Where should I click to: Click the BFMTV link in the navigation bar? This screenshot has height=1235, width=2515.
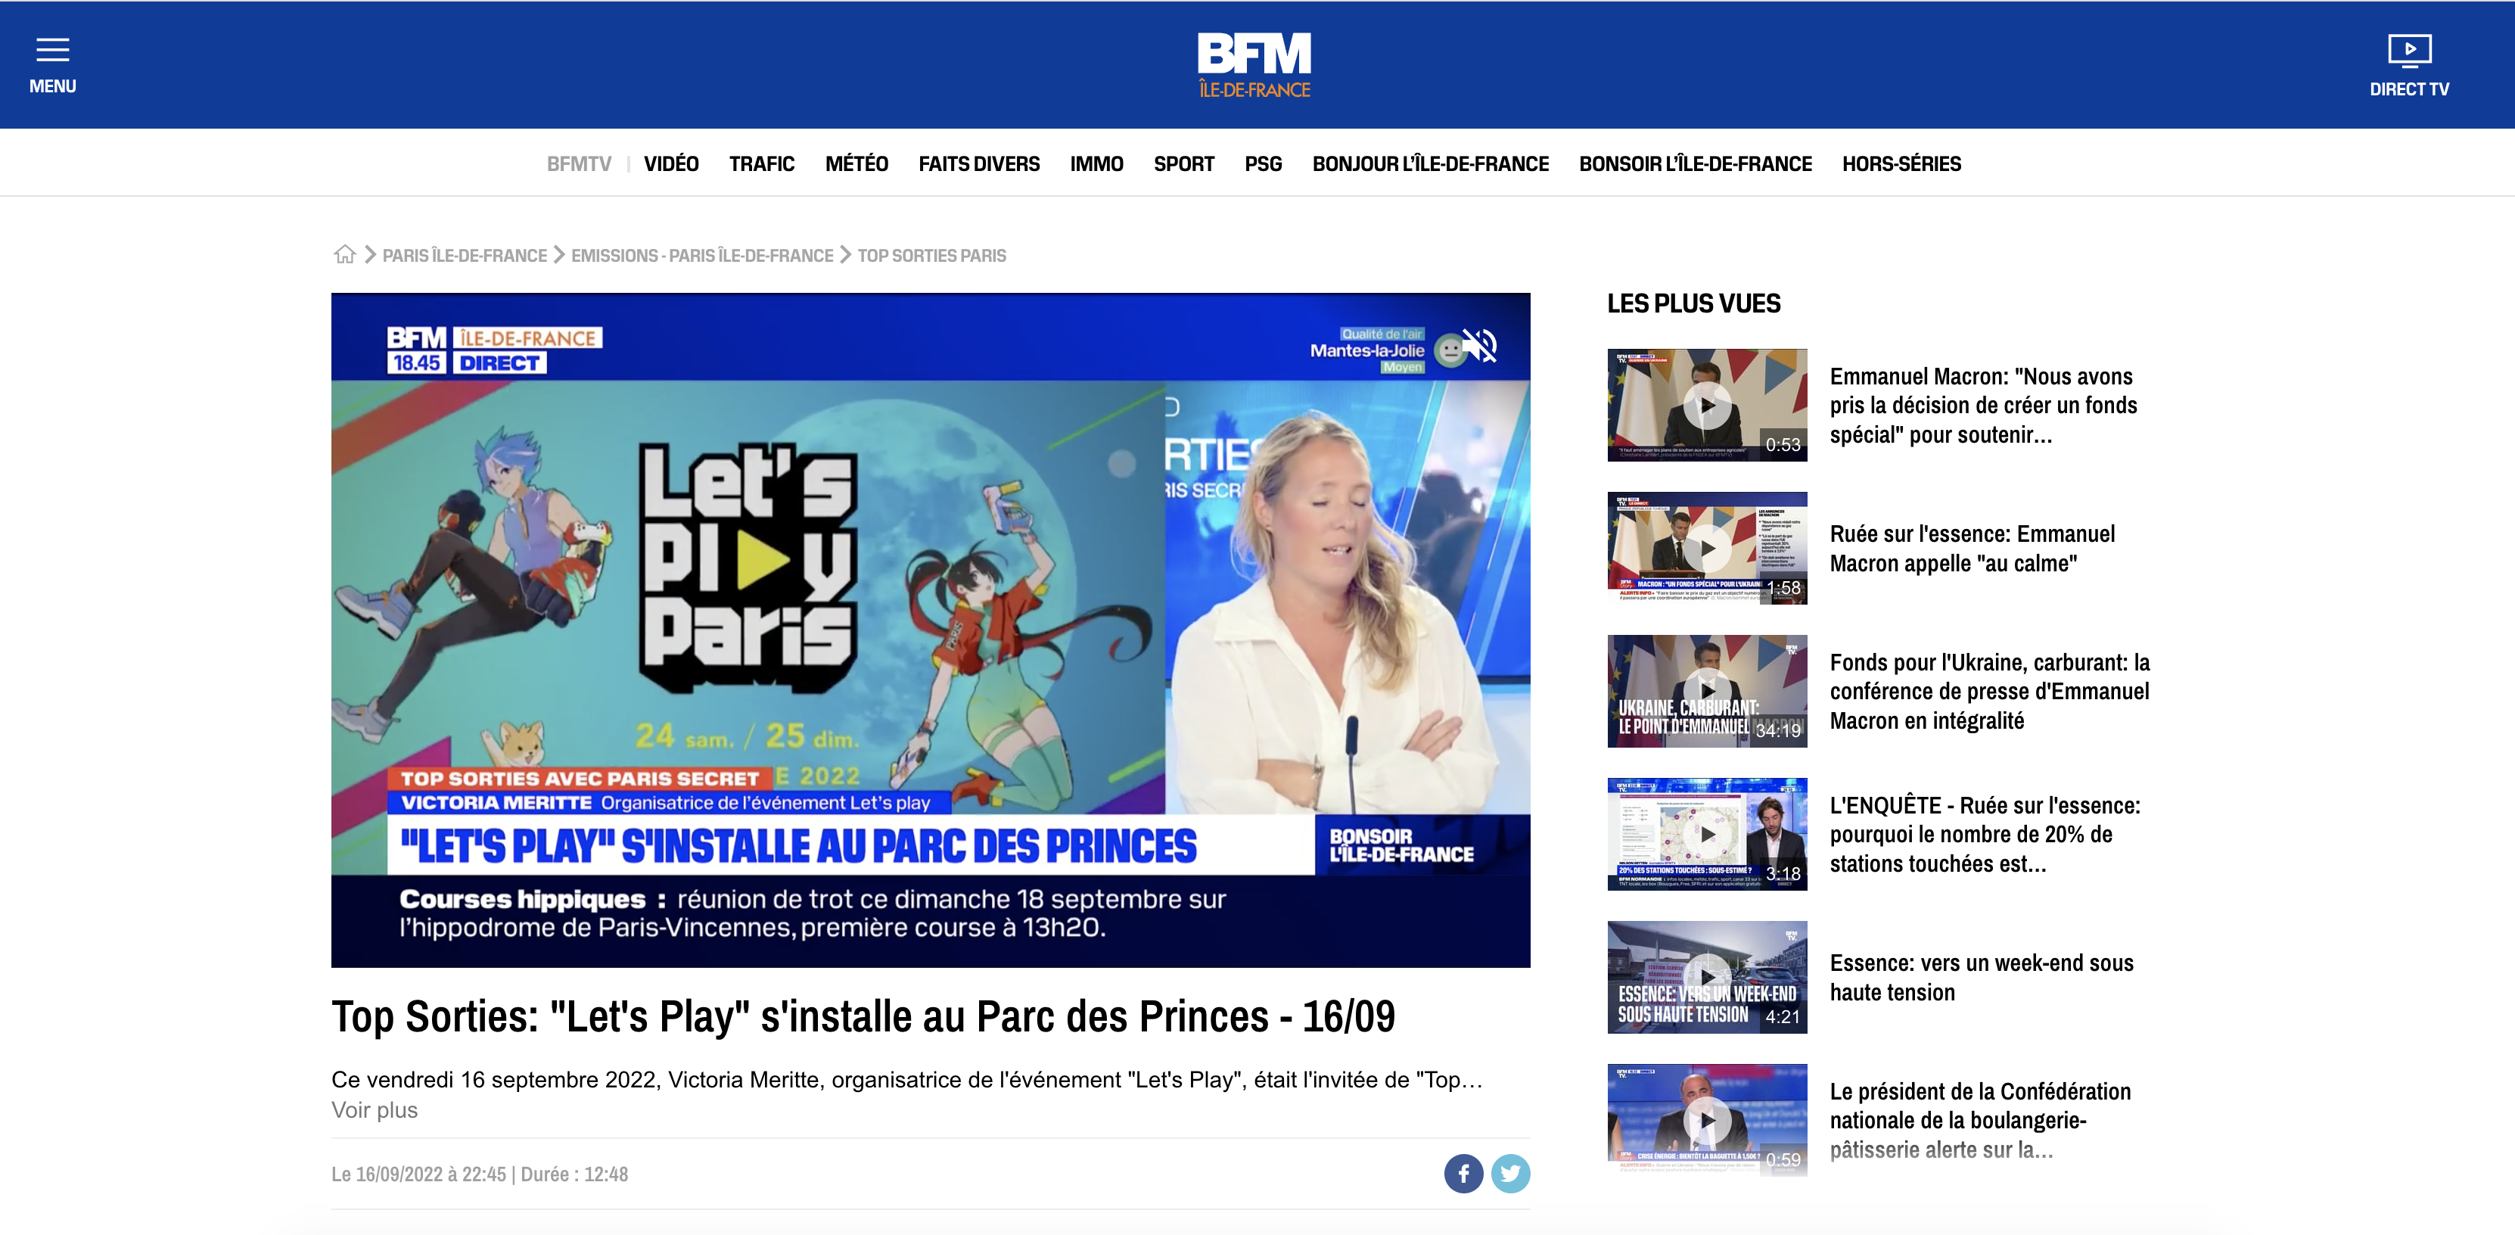[x=579, y=164]
